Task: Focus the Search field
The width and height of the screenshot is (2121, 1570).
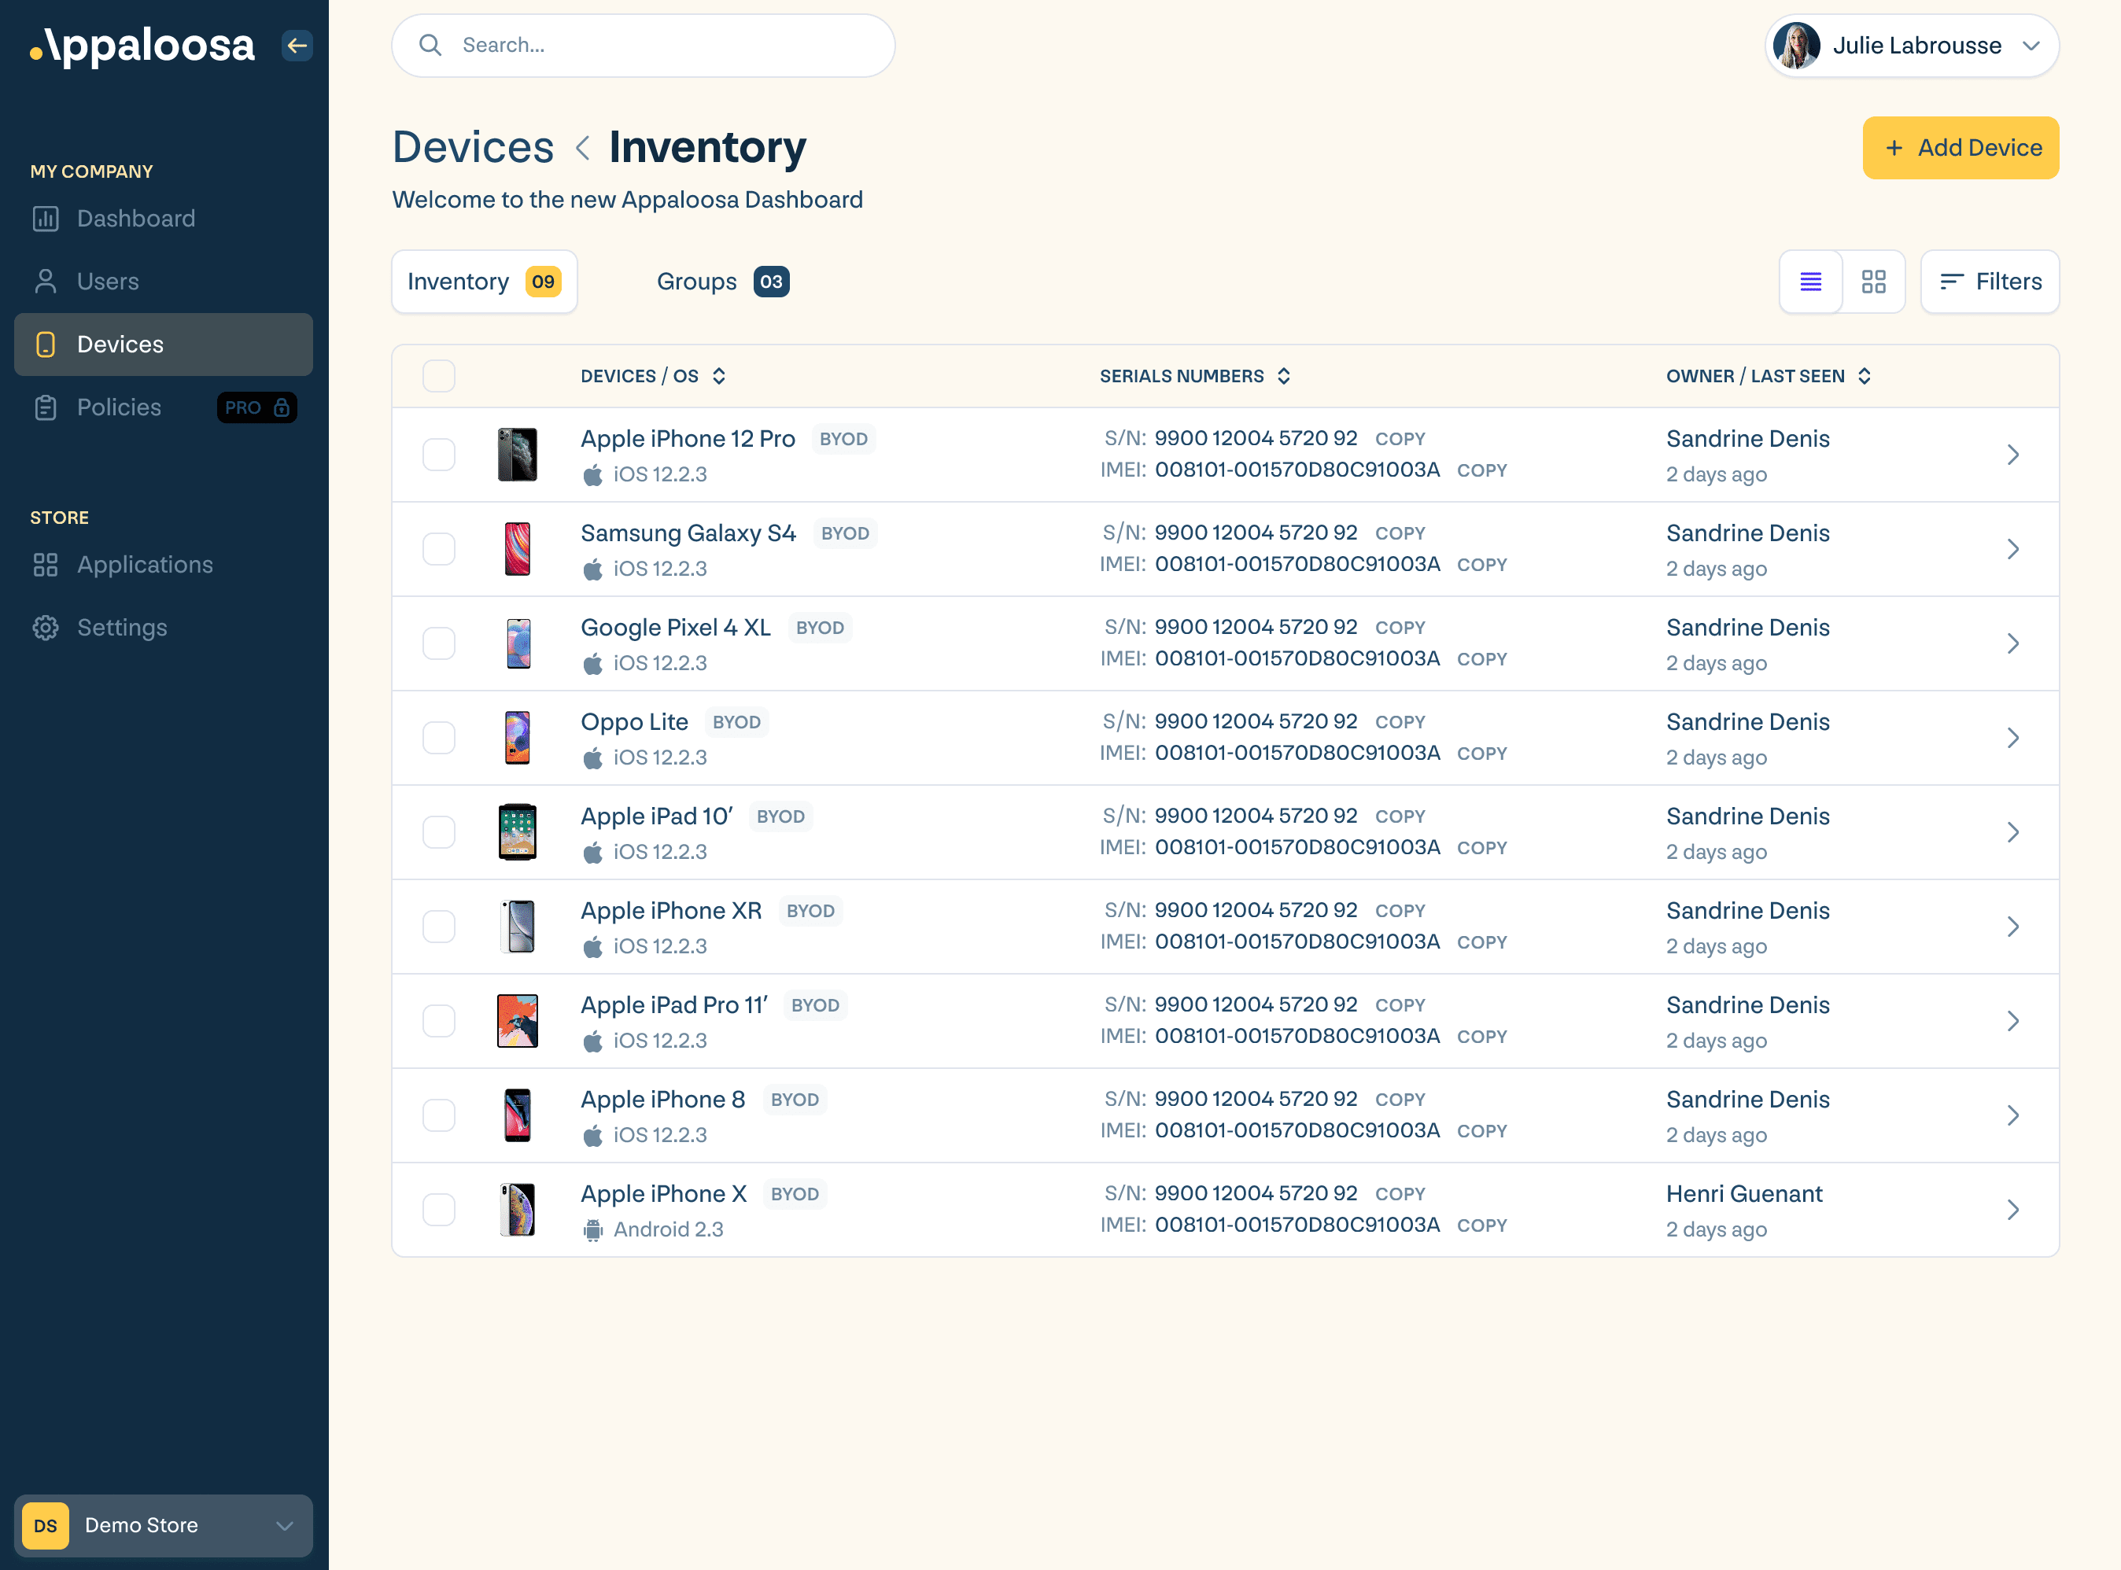Action: click(x=644, y=45)
